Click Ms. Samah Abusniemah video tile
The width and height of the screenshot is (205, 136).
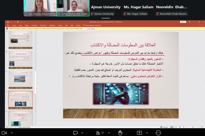coord(40,8)
